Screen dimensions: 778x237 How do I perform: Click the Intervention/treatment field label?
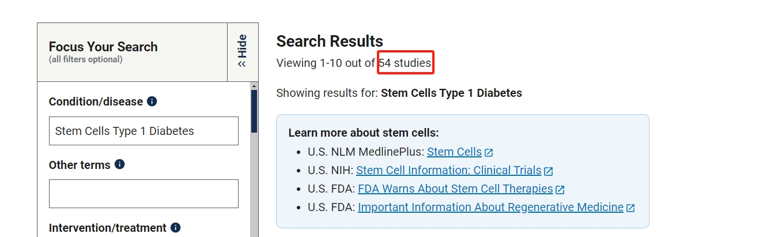[107, 228]
